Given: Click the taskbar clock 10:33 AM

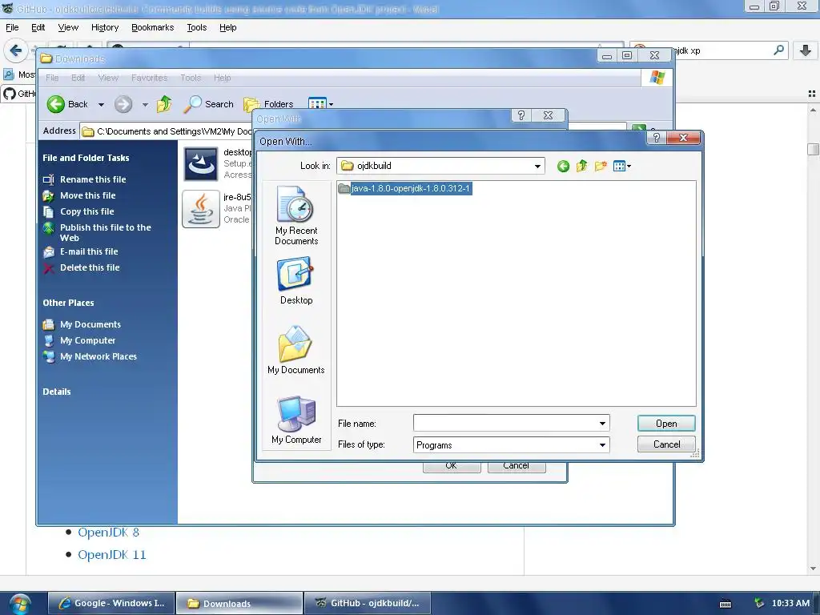Looking at the screenshot, I should point(790,603).
